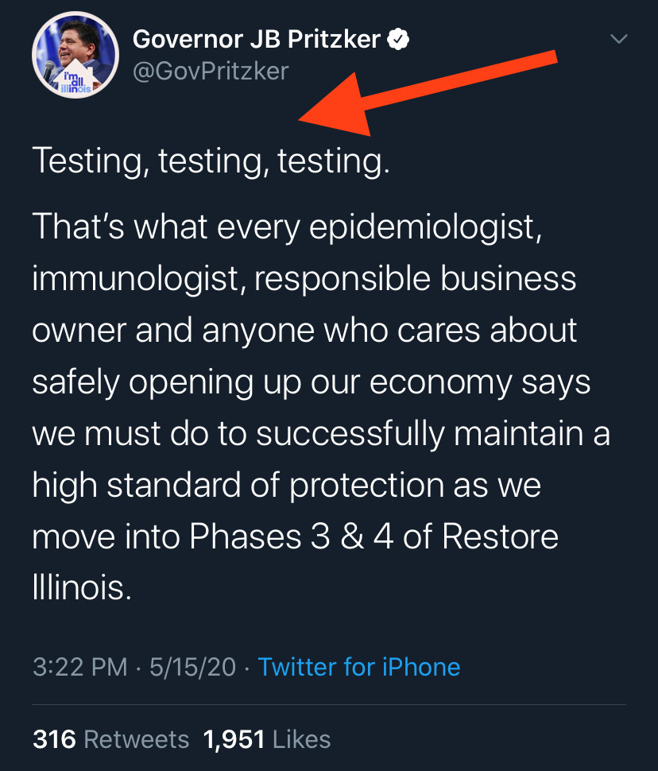658x771 pixels.
Task: Open the @GovPritzker handle link
Action: tap(211, 72)
